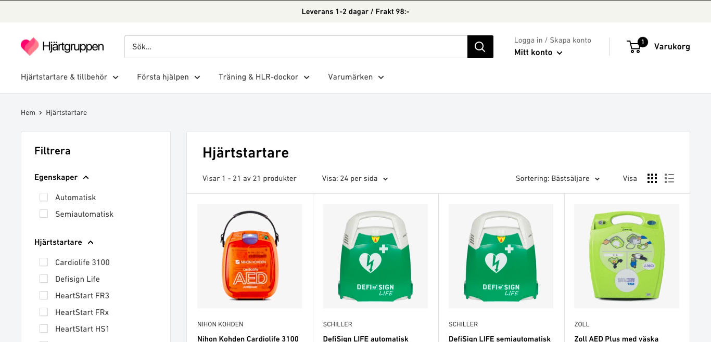Open DefiSign LIFE semiautomatisk product title
This screenshot has height=342, width=711.
[500, 338]
